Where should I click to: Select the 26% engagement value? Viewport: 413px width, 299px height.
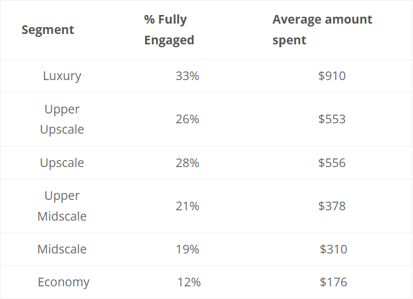[187, 119]
